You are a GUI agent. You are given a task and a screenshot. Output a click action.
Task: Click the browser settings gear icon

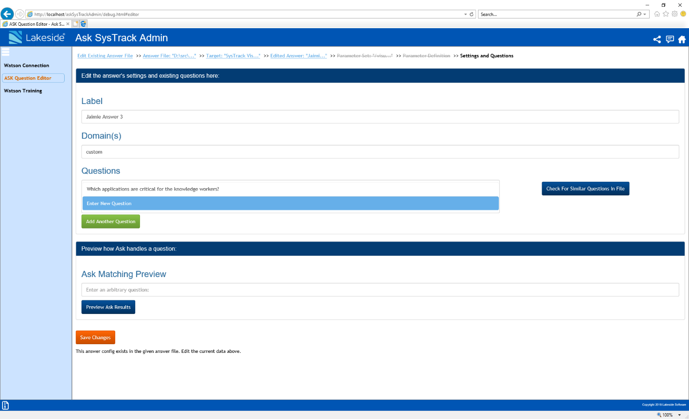coord(674,14)
